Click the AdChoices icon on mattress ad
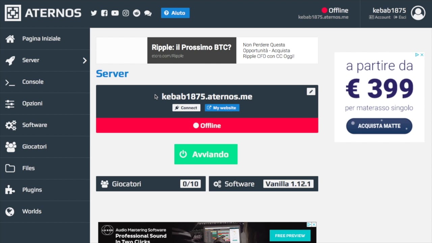Screen dimensions: 432x243 pyautogui.click(x=417, y=55)
